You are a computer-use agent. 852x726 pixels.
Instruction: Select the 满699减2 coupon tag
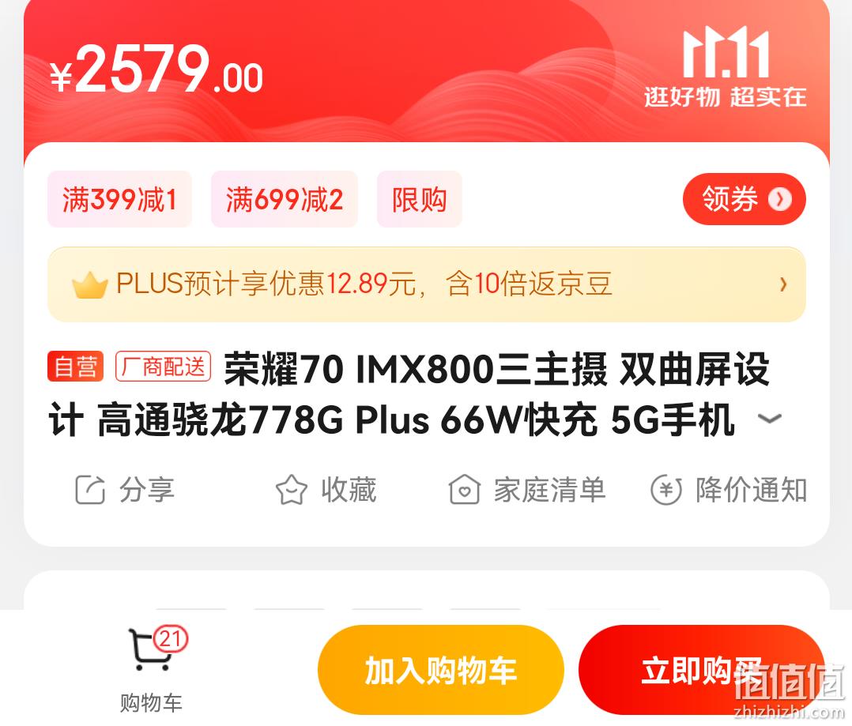(x=285, y=199)
